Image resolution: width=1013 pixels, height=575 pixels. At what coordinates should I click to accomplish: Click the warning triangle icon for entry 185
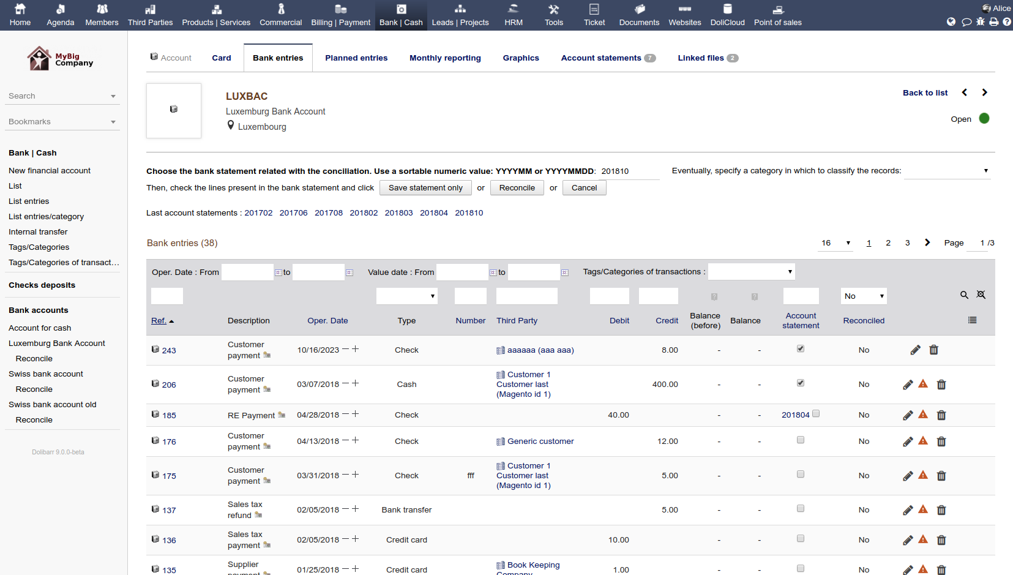923,415
